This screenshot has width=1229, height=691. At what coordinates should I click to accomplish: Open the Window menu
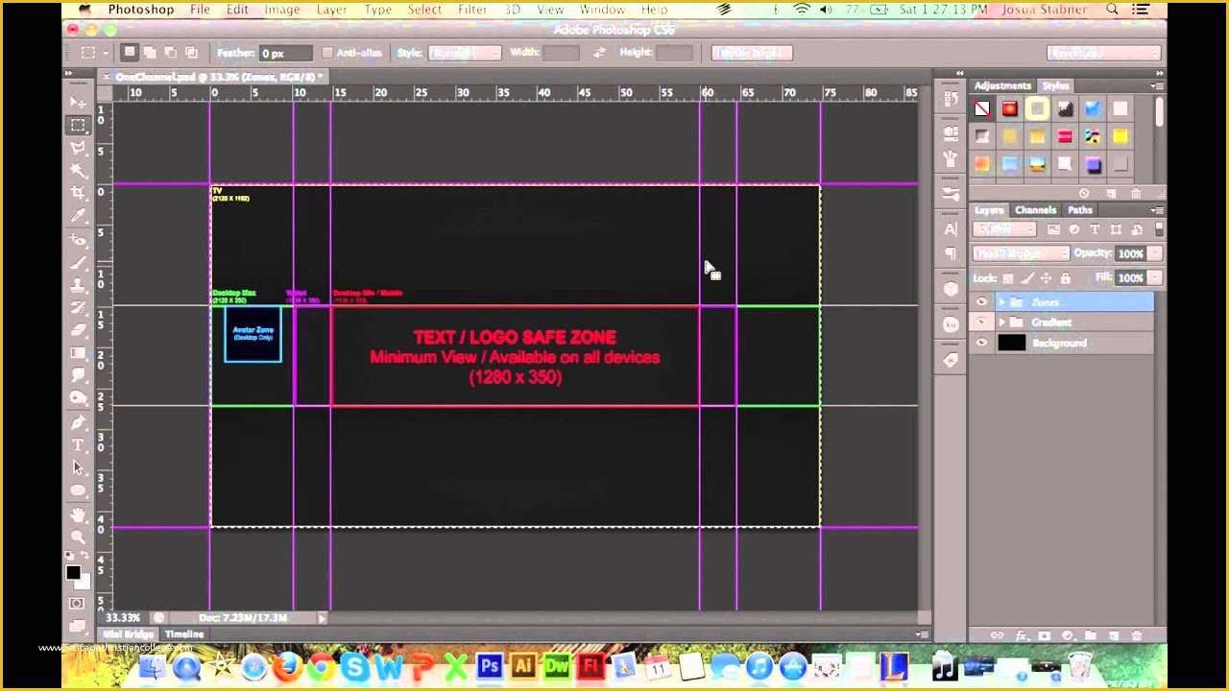[x=602, y=10]
